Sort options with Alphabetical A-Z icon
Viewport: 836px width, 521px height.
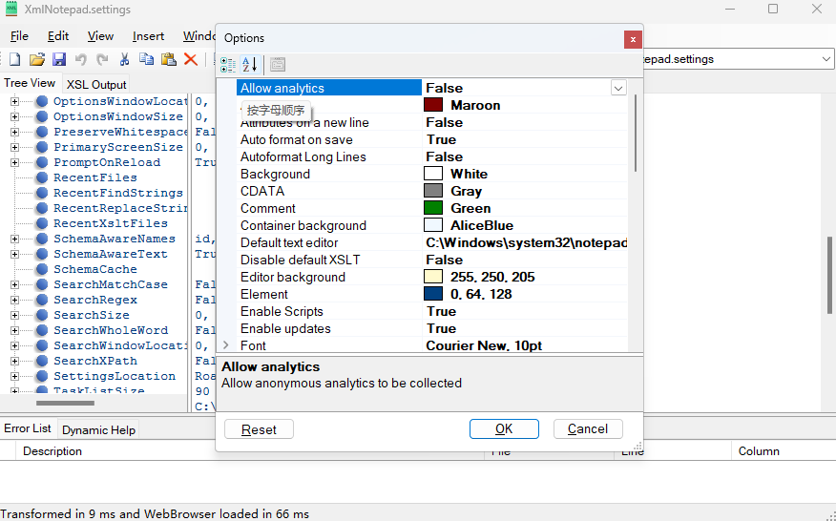point(250,65)
